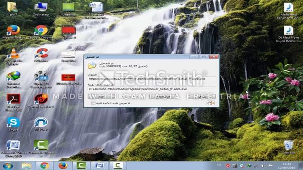Switch to Chrome in the taskbar
The width and height of the screenshot is (303, 170).
point(45,166)
